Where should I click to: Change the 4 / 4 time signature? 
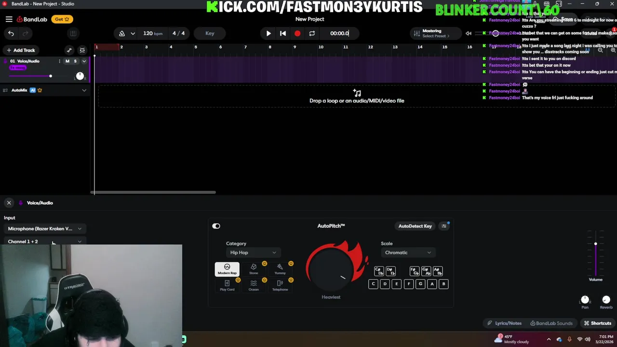(x=178, y=33)
